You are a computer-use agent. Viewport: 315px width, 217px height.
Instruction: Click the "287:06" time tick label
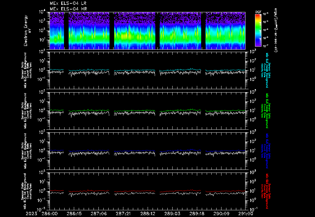pos(99,214)
